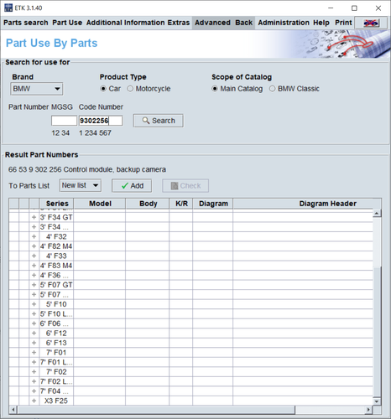The width and height of the screenshot is (391, 419).
Task: Expand the 4' F33 series row
Action: [x=34, y=256]
